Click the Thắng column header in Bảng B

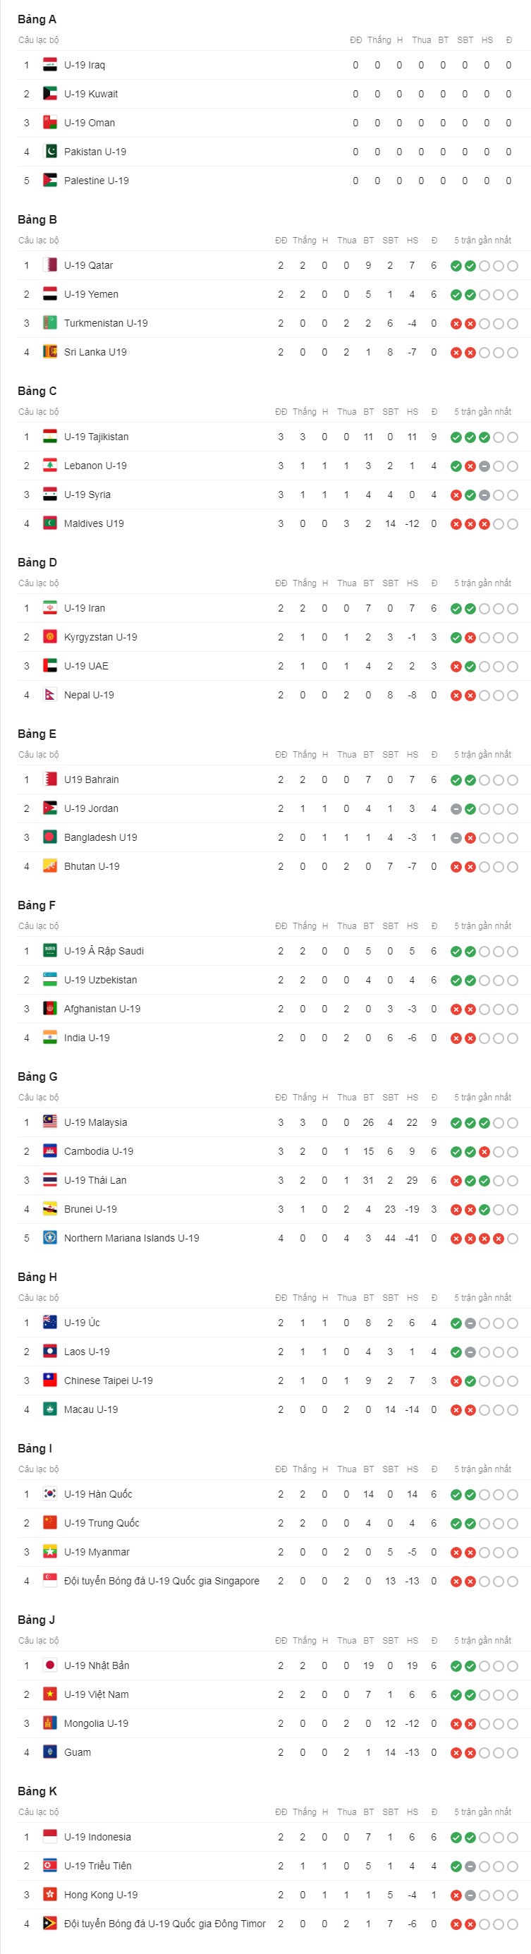click(x=304, y=241)
